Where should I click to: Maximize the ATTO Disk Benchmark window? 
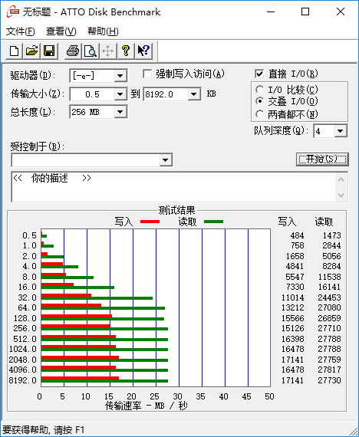(305, 11)
